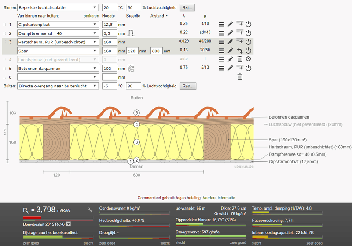Click the omkeren link to reverse layers

pyautogui.click(x=91, y=16)
